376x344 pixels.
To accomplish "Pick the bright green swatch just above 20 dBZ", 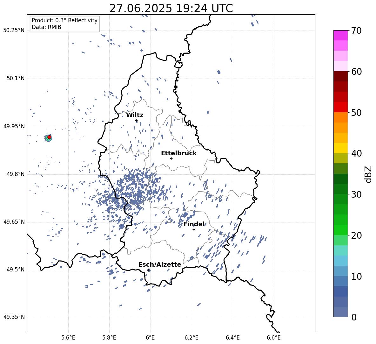I will pos(341,230).
